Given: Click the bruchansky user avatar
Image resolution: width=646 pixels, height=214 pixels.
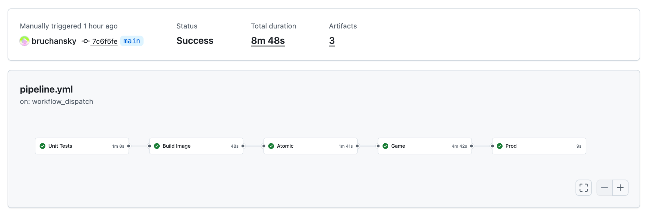Looking at the screenshot, I should 24,41.
